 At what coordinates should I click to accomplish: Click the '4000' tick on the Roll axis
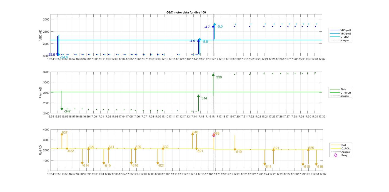pos(46,130)
